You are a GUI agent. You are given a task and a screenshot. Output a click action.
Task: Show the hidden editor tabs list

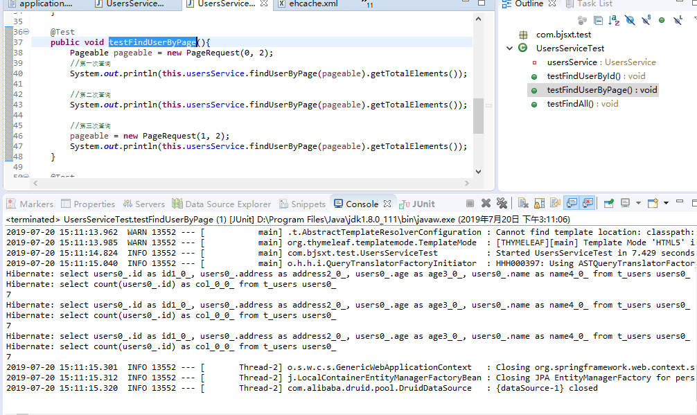pyautogui.click(x=368, y=4)
